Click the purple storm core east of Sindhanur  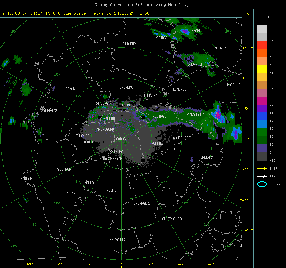[x=218, y=115]
